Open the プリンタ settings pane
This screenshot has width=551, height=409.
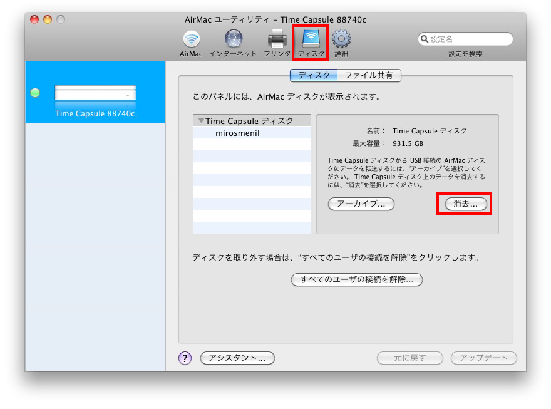(277, 44)
